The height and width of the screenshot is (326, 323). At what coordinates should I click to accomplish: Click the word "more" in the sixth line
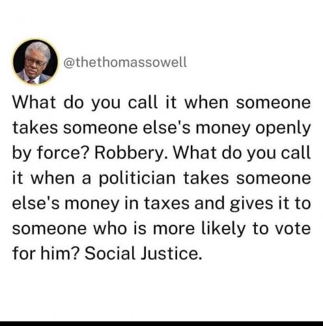(x=174, y=230)
